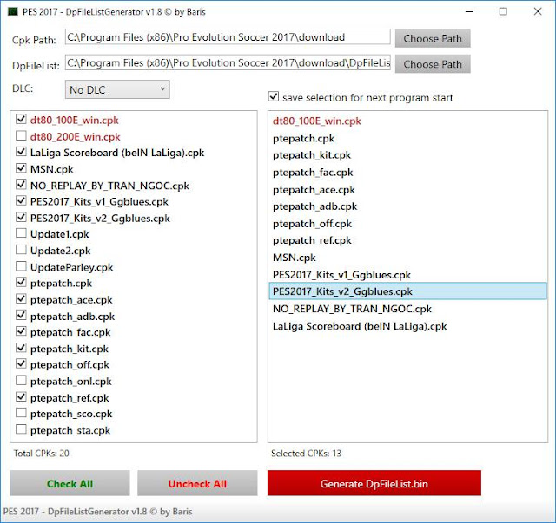Screen dimensions: 556x523
Task: Select MSN.cpk in the right order list
Action: 407,258
